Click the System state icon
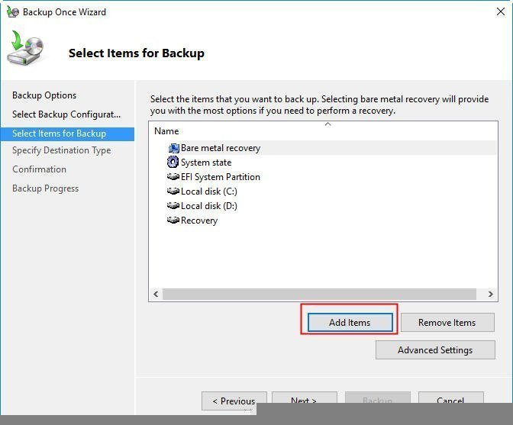Viewport: 513px width, 425px height. [x=173, y=163]
